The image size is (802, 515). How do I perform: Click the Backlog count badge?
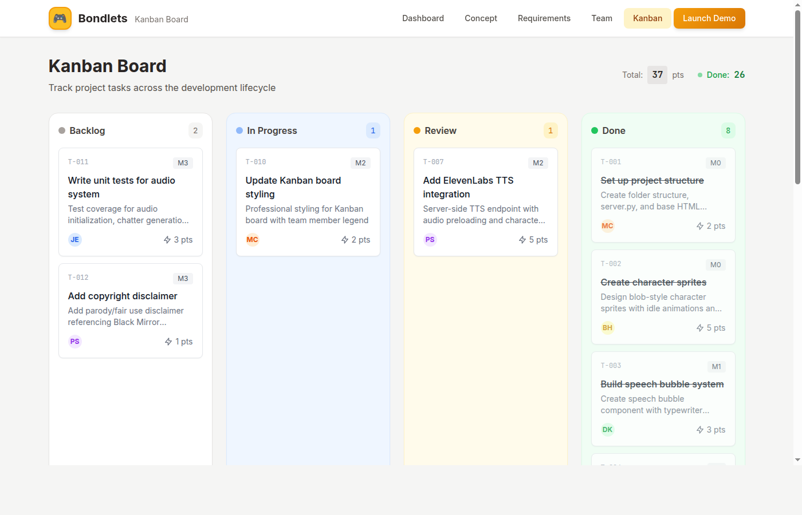[195, 130]
